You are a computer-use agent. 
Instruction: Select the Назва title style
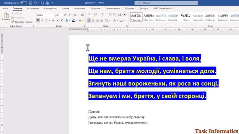point(186,17)
